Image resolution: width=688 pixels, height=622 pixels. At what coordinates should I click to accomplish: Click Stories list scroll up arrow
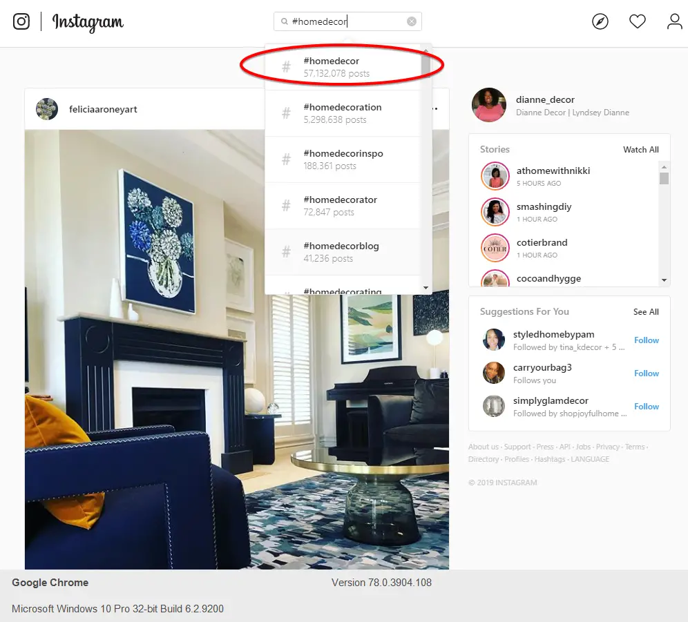coord(664,166)
